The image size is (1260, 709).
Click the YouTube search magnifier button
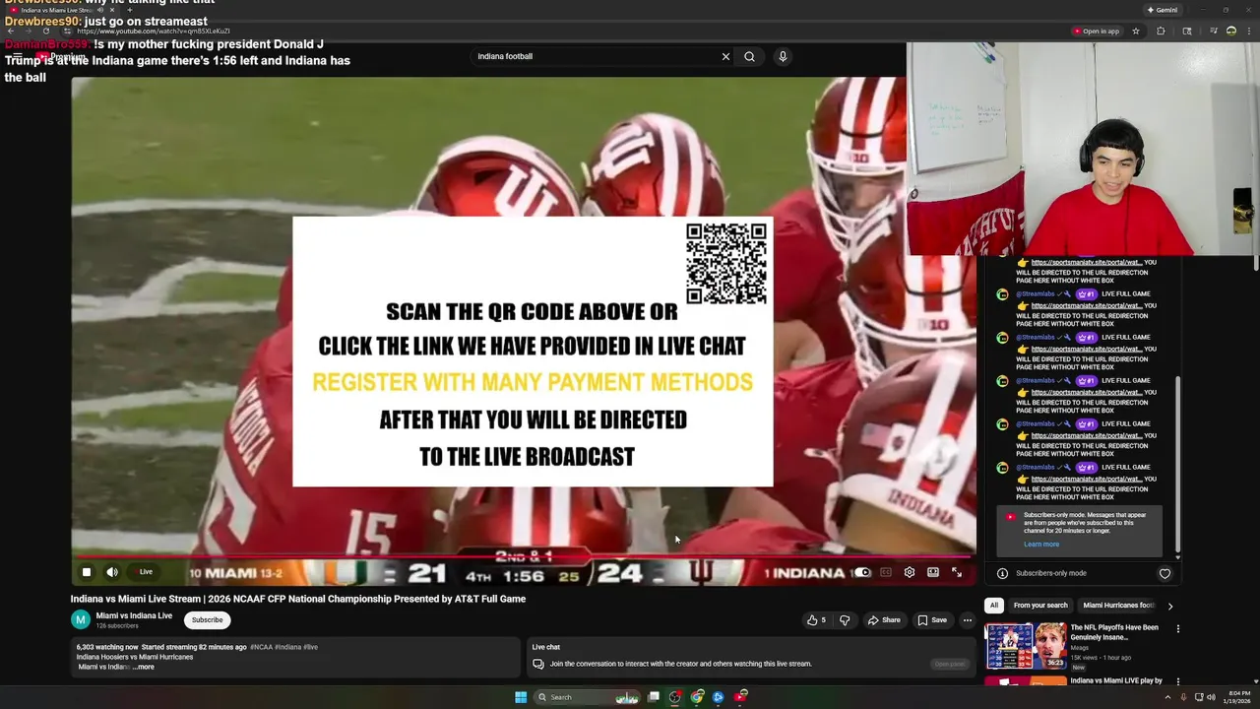tap(749, 56)
